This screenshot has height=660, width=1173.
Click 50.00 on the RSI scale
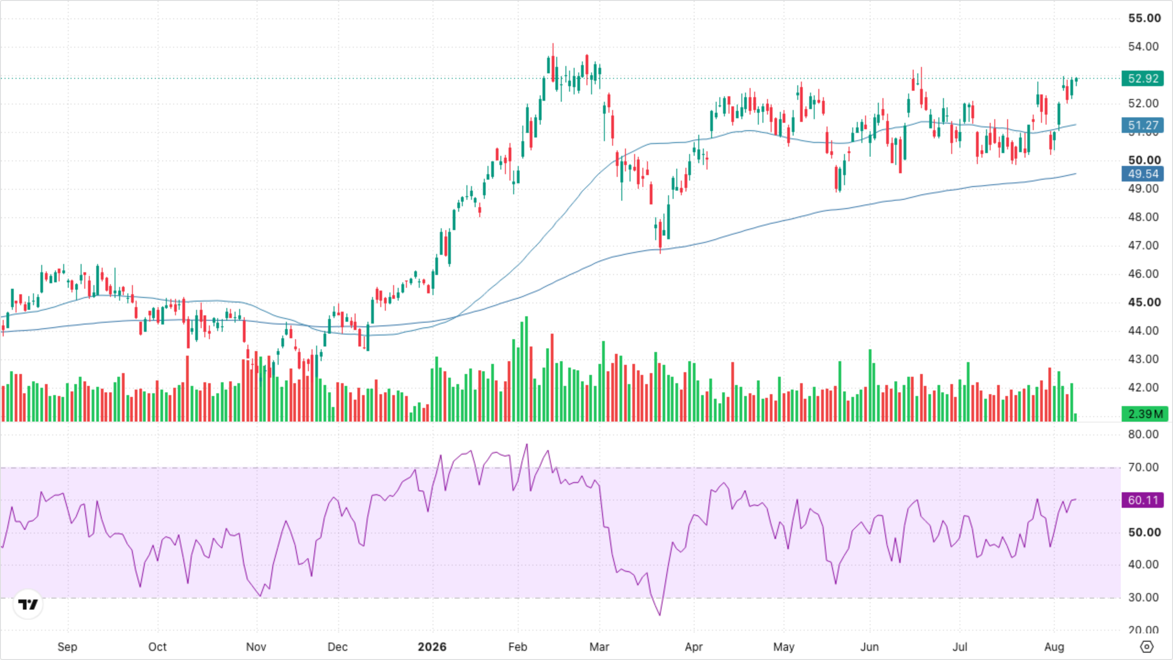pos(1144,532)
